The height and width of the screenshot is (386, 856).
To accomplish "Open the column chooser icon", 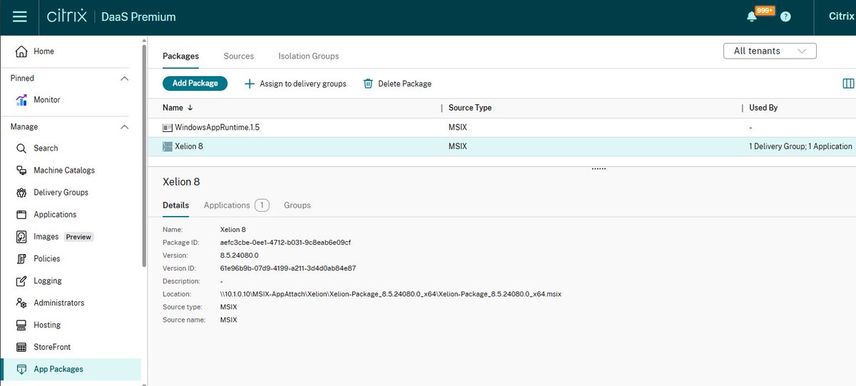I will (848, 83).
